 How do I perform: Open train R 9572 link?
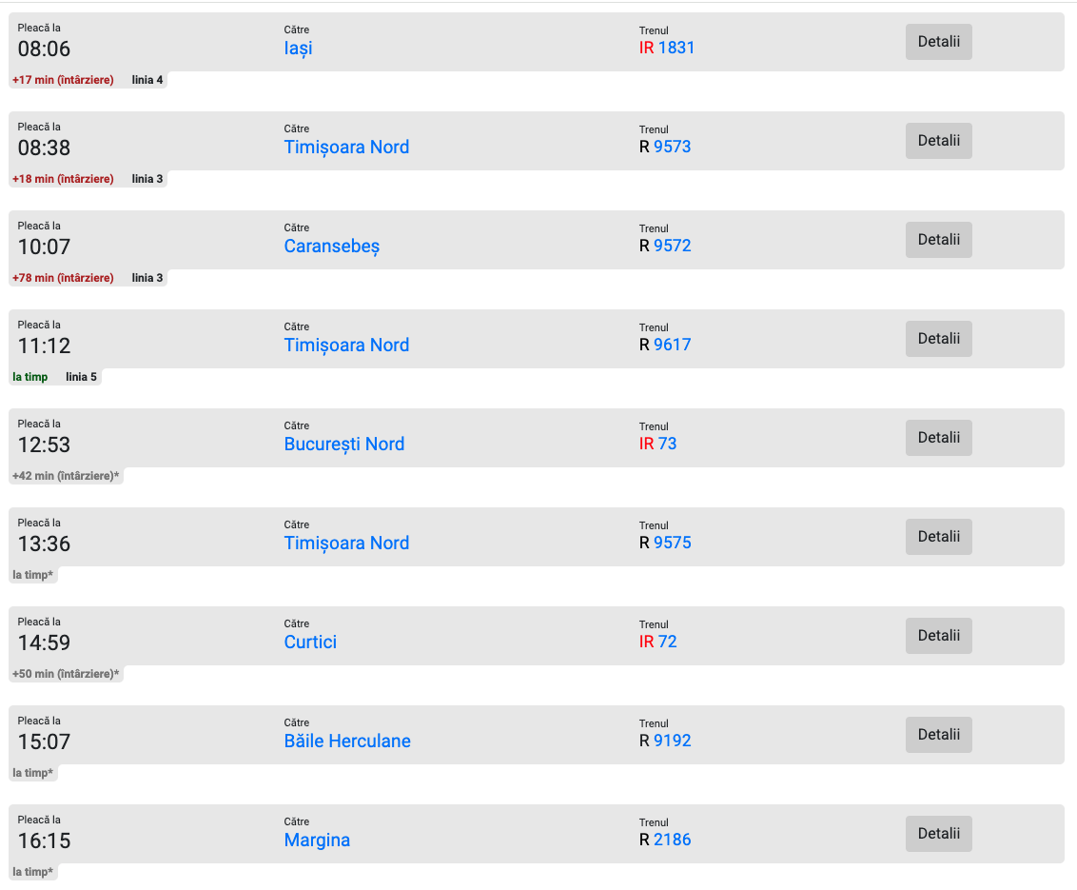(672, 246)
